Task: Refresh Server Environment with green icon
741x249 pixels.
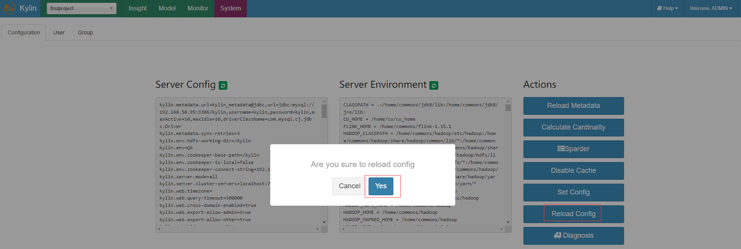Action: [434, 85]
